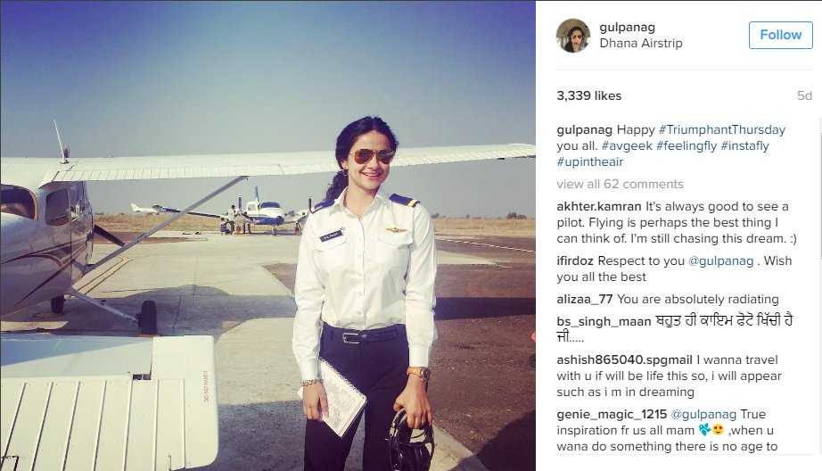The height and width of the screenshot is (471, 822).
Task: Click the @gulpanag mention in ifirdoz's comment
Action: click(x=720, y=260)
